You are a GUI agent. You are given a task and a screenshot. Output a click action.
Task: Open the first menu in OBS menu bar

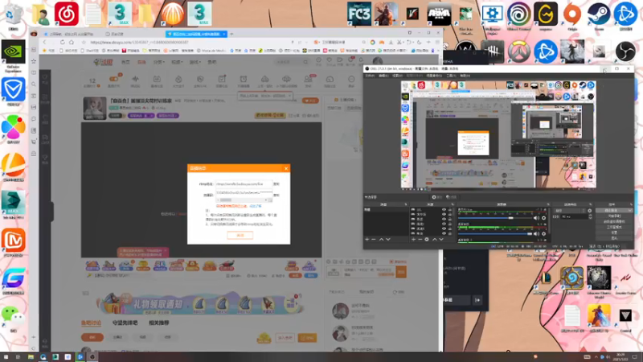point(370,76)
